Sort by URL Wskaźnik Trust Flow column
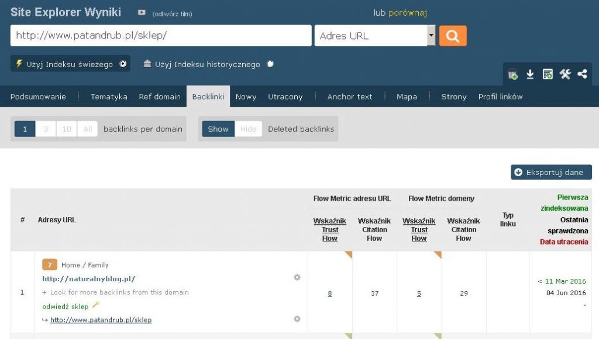Screen dimensions: 599x339 click(330, 230)
